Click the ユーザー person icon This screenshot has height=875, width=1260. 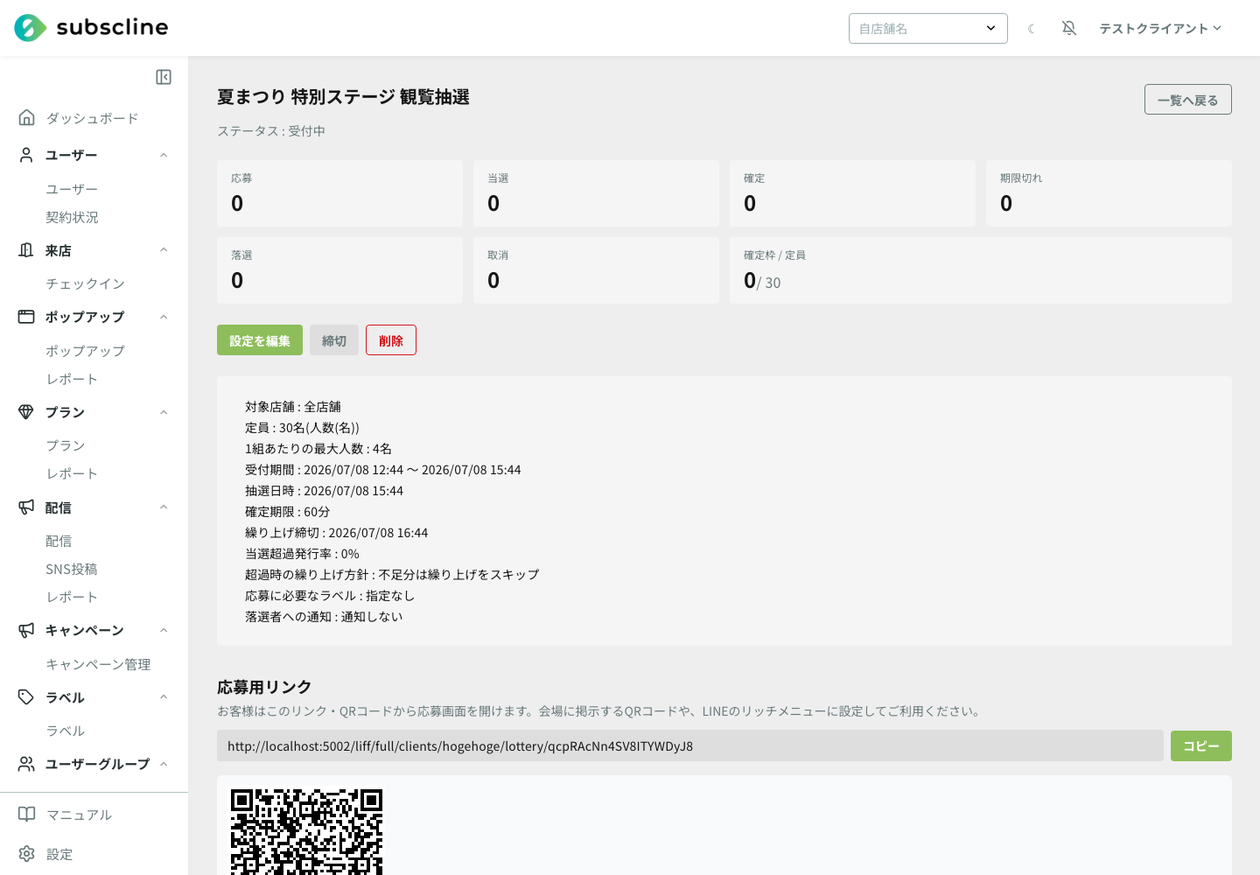pos(27,155)
